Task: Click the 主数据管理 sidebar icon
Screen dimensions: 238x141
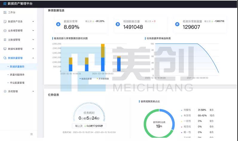Action: (5, 40)
